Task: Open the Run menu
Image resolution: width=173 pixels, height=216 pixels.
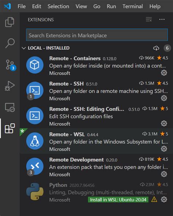Action: coord(111,6)
